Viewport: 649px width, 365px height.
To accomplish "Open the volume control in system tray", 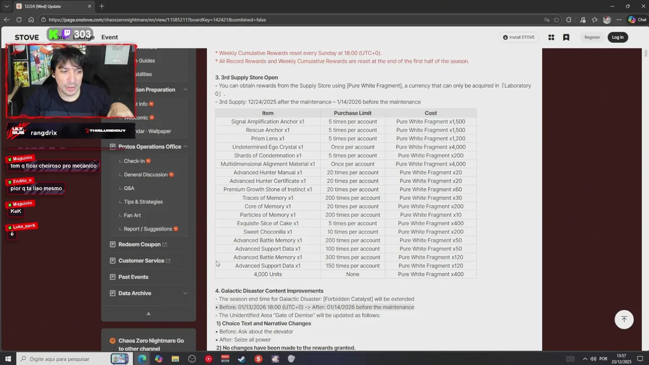I will [x=593, y=359].
